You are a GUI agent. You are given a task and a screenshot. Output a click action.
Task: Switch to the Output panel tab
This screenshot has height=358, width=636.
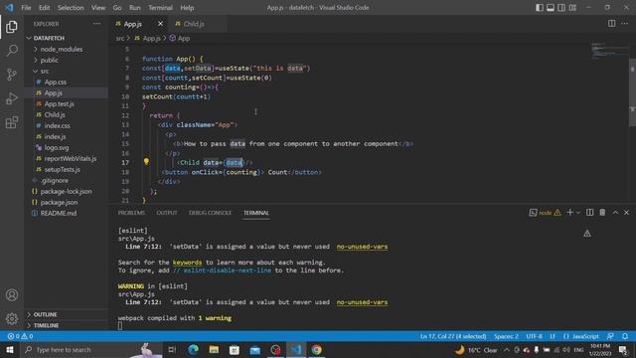pyautogui.click(x=167, y=213)
